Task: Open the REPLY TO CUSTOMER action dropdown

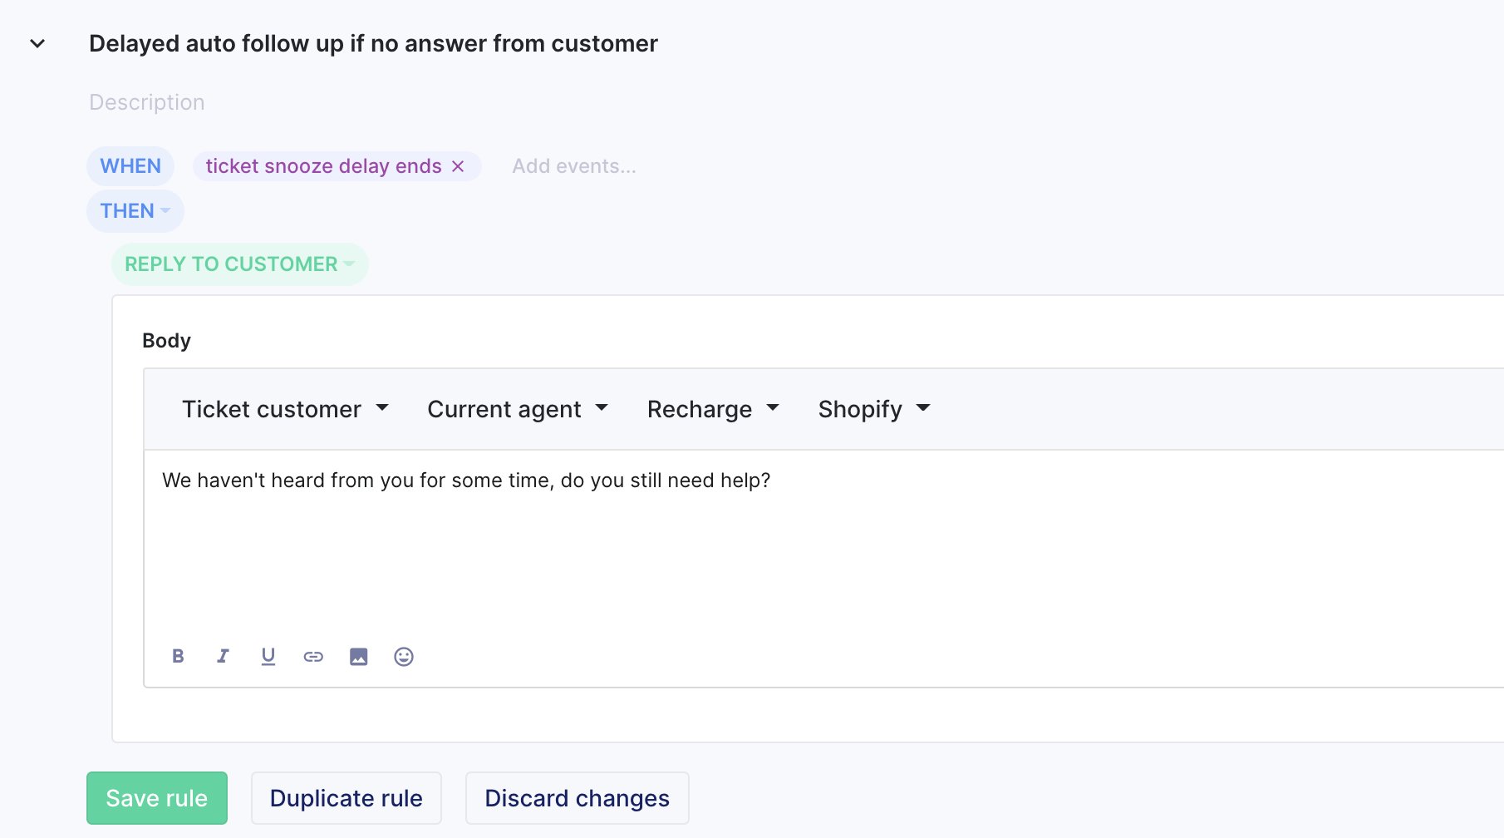Action: [240, 264]
